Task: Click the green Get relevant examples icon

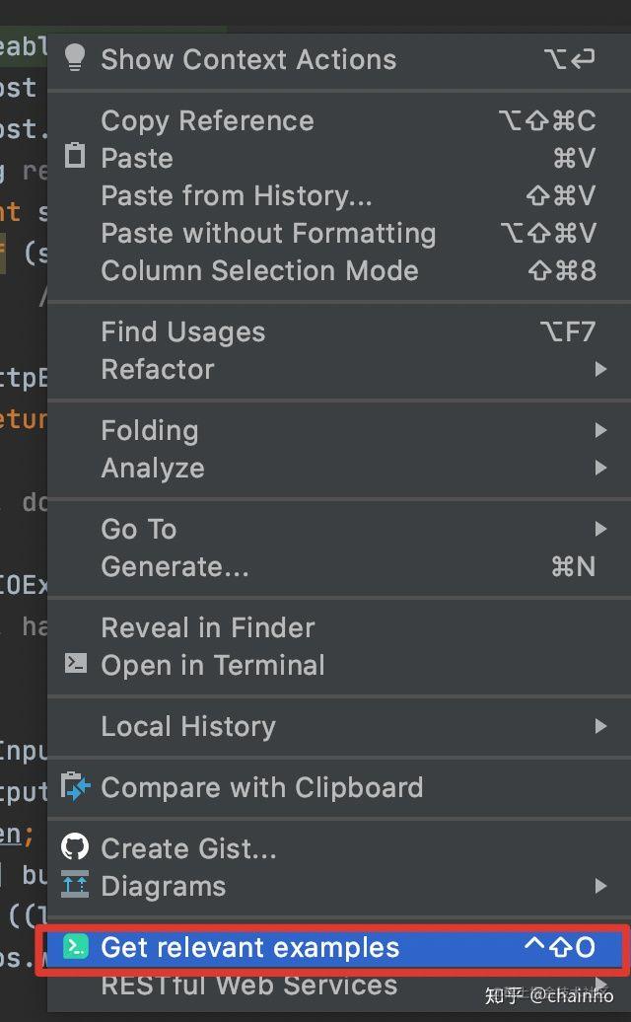Action: 76,946
